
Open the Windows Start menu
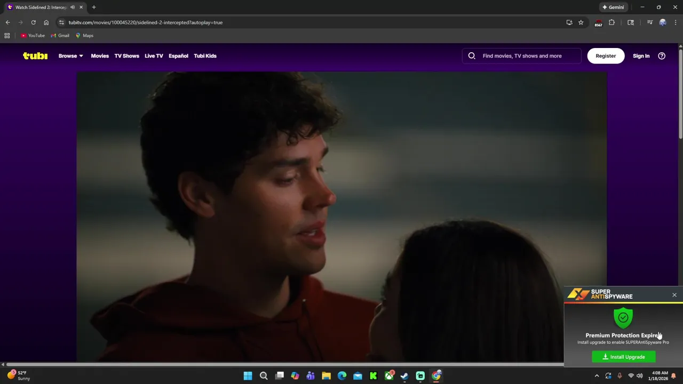click(248, 376)
